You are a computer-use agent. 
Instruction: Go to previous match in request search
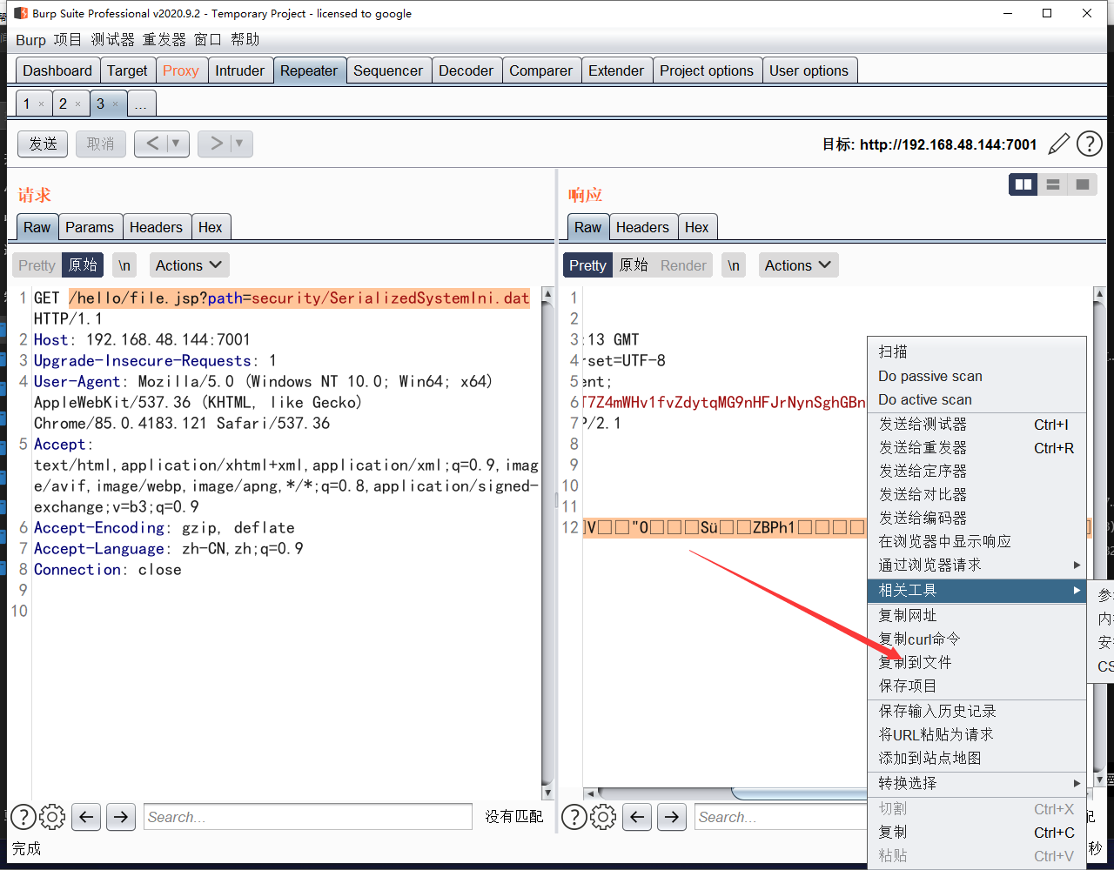coord(85,817)
